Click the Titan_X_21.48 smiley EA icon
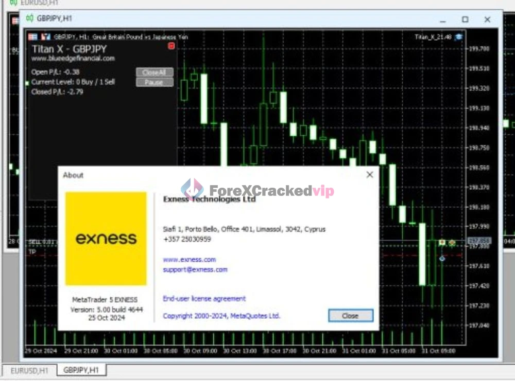This screenshot has height=381, width=515. [x=459, y=37]
